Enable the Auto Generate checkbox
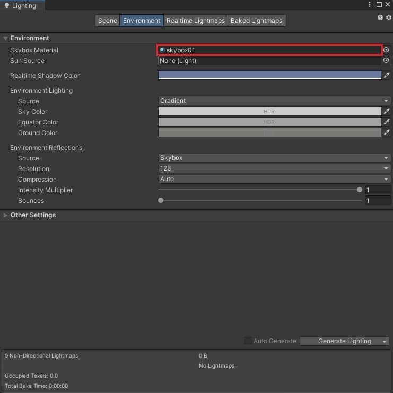Image resolution: width=393 pixels, height=393 pixels. (248, 341)
